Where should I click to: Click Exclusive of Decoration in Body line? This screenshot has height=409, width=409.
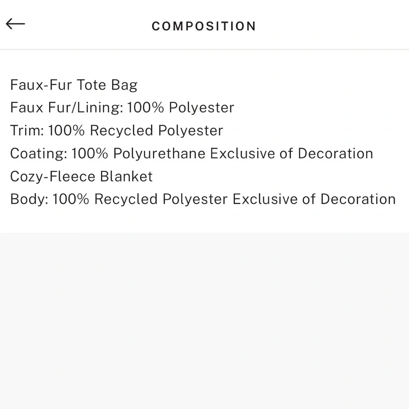click(x=314, y=200)
